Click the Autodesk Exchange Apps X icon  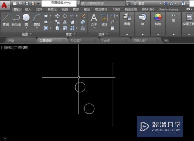tap(165, 3)
